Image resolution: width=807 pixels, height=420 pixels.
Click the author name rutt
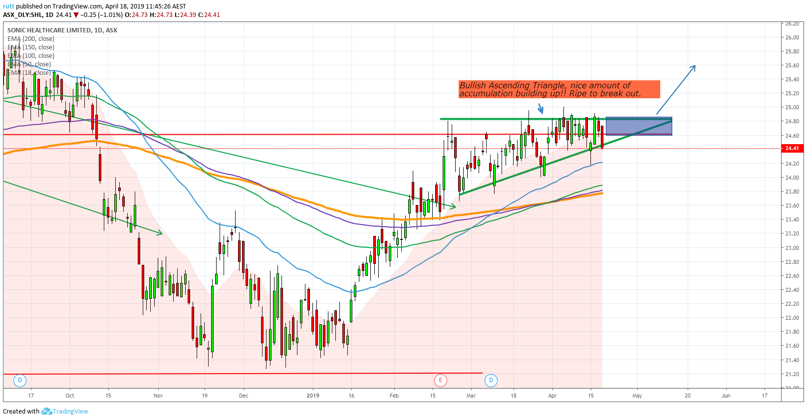click(x=8, y=6)
